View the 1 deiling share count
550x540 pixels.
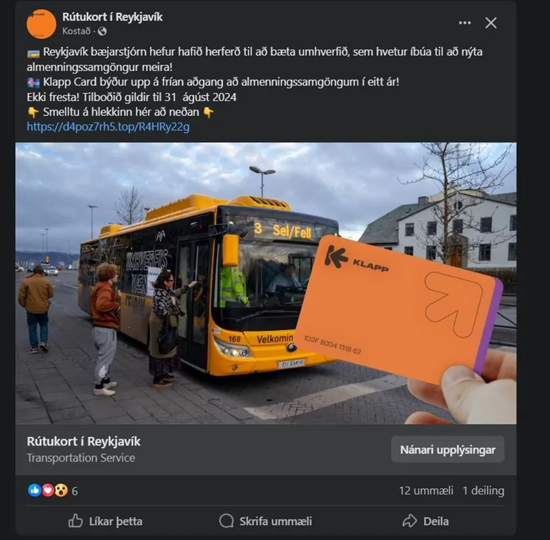[483, 491]
